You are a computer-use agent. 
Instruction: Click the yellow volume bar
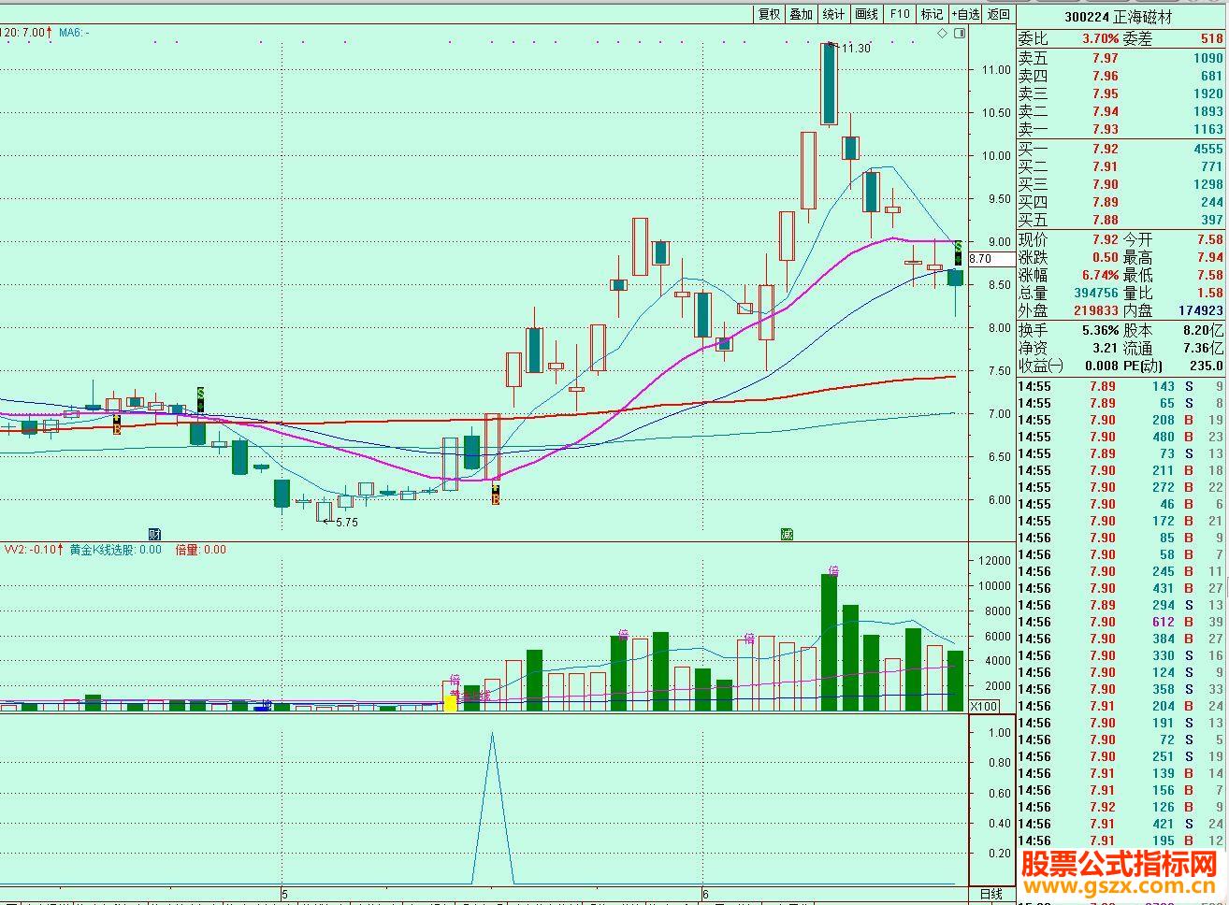[x=451, y=703]
